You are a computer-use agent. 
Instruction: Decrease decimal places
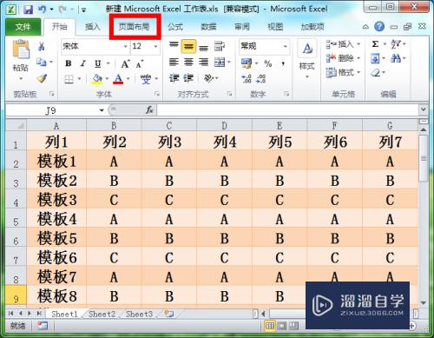(261, 79)
